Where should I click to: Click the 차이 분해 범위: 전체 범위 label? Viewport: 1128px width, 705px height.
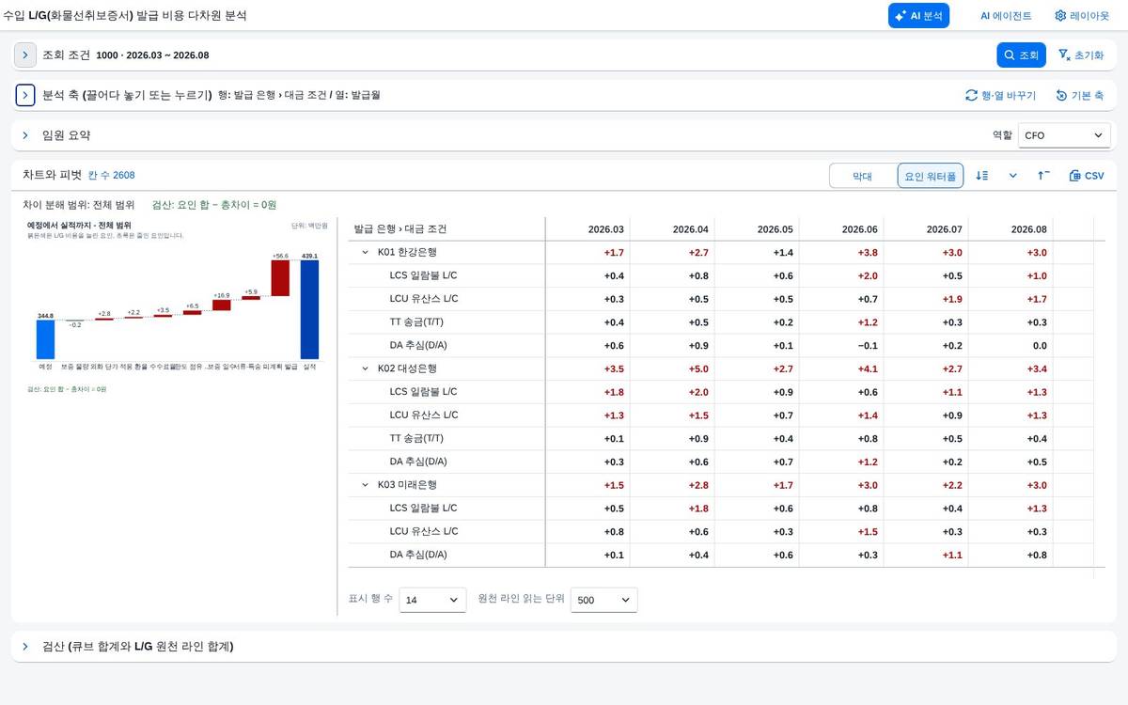click(79, 205)
